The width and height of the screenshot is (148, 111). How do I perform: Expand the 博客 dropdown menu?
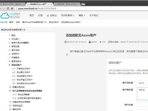pyautogui.click(x=82, y=16)
